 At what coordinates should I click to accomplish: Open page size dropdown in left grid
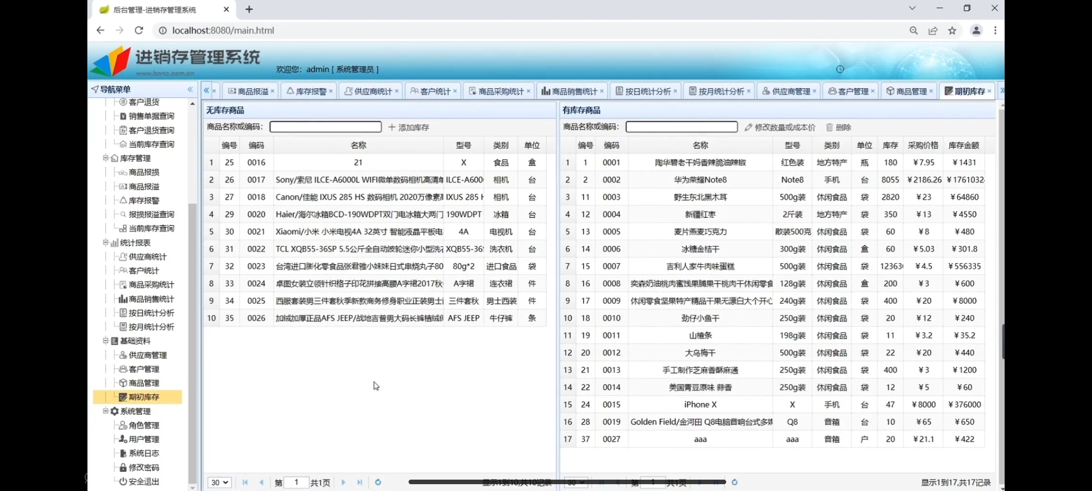219,482
